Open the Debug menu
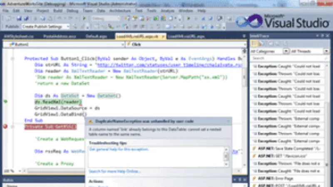The width and height of the screenshot is (333, 187). pos(72,11)
